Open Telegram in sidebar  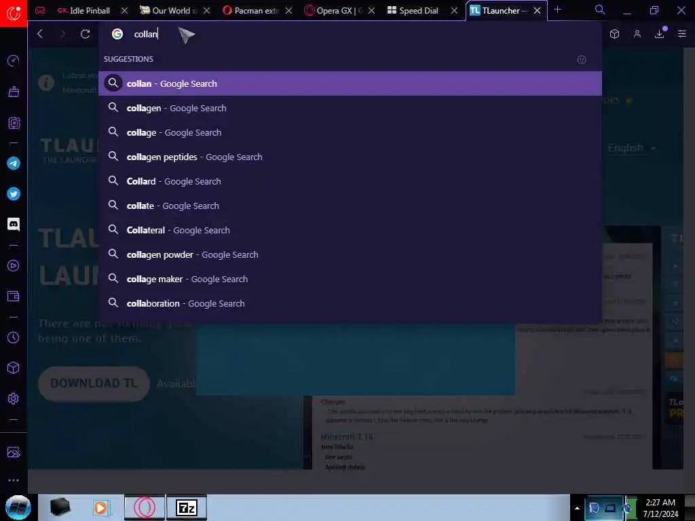(x=14, y=163)
